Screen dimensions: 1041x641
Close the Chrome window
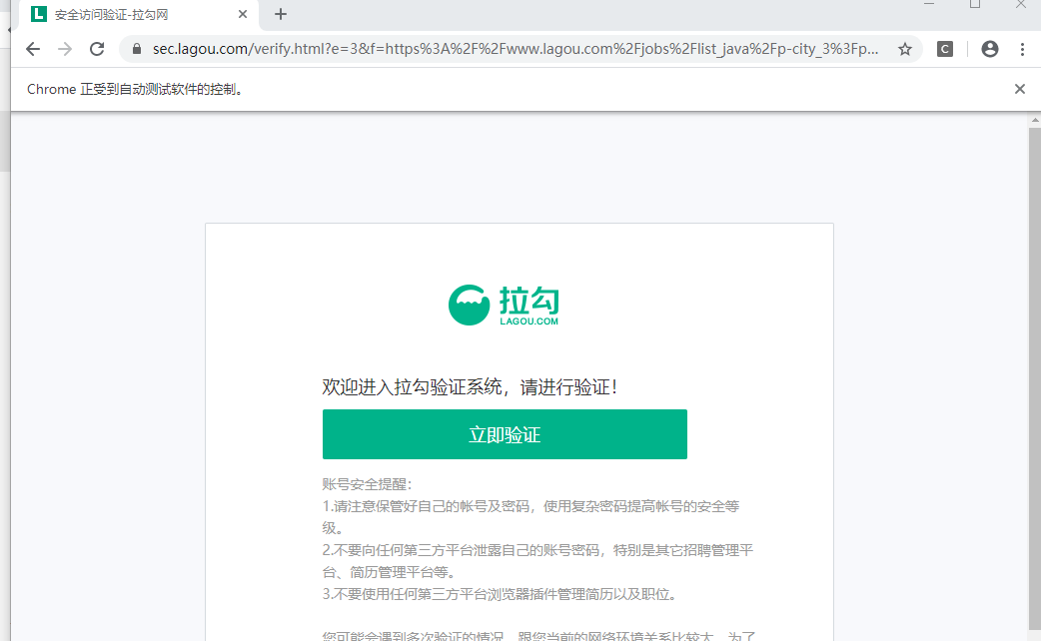point(1020,5)
